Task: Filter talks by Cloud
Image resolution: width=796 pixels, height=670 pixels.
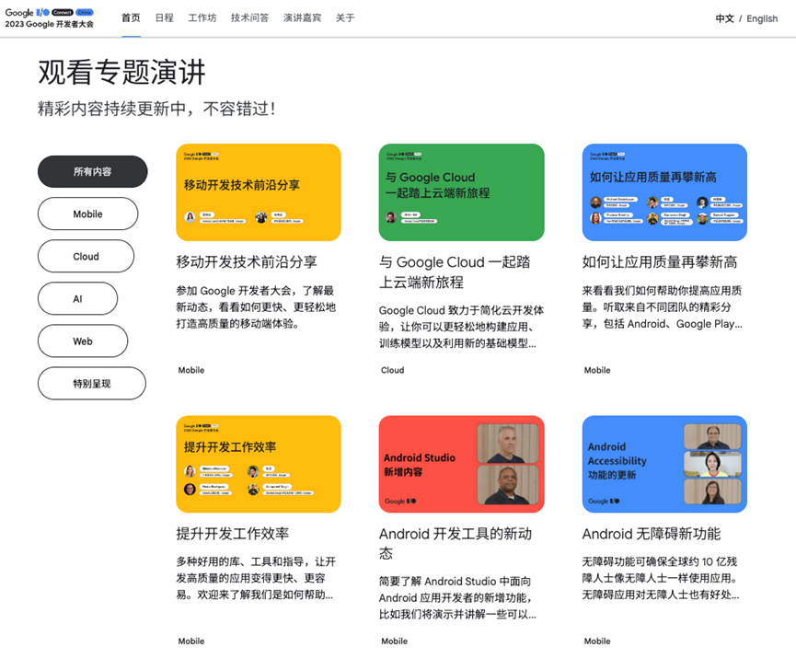Action: click(x=86, y=257)
